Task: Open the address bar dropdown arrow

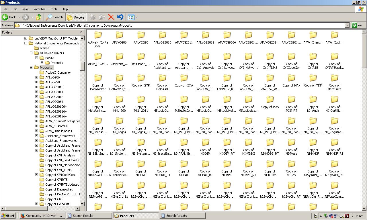Action: click(347, 25)
